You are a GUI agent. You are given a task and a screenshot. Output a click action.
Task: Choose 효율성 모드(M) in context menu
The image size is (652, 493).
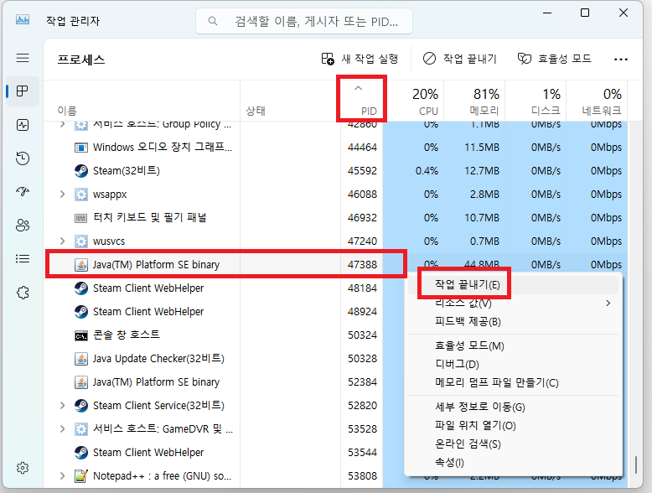(x=513, y=345)
